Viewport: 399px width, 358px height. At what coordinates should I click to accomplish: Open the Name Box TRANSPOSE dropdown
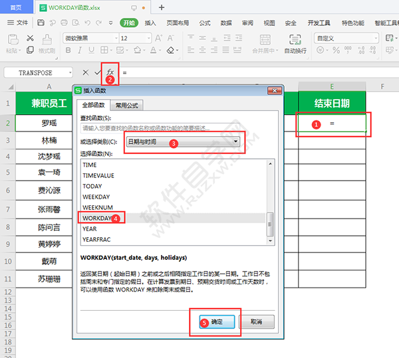point(70,73)
